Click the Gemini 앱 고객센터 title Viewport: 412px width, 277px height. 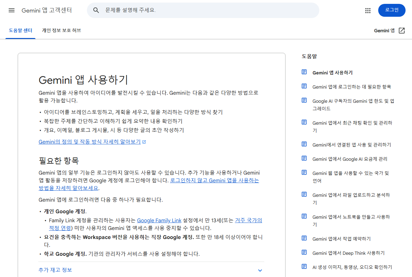pos(47,10)
